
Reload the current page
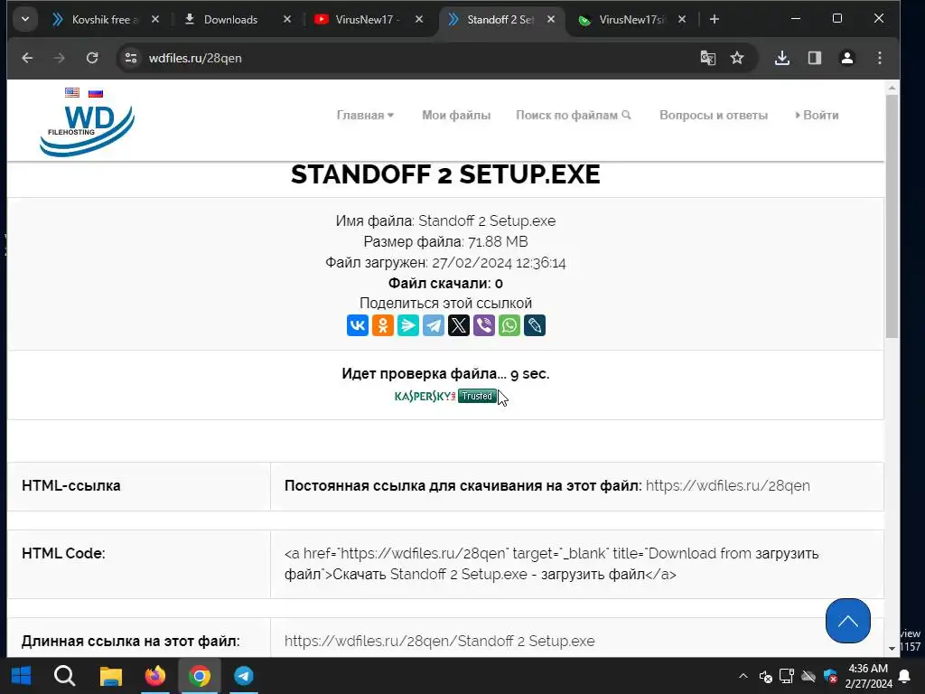click(x=92, y=58)
